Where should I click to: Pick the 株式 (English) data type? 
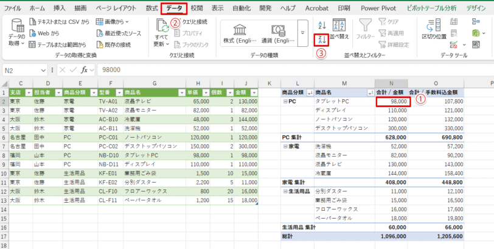[240, 33]
